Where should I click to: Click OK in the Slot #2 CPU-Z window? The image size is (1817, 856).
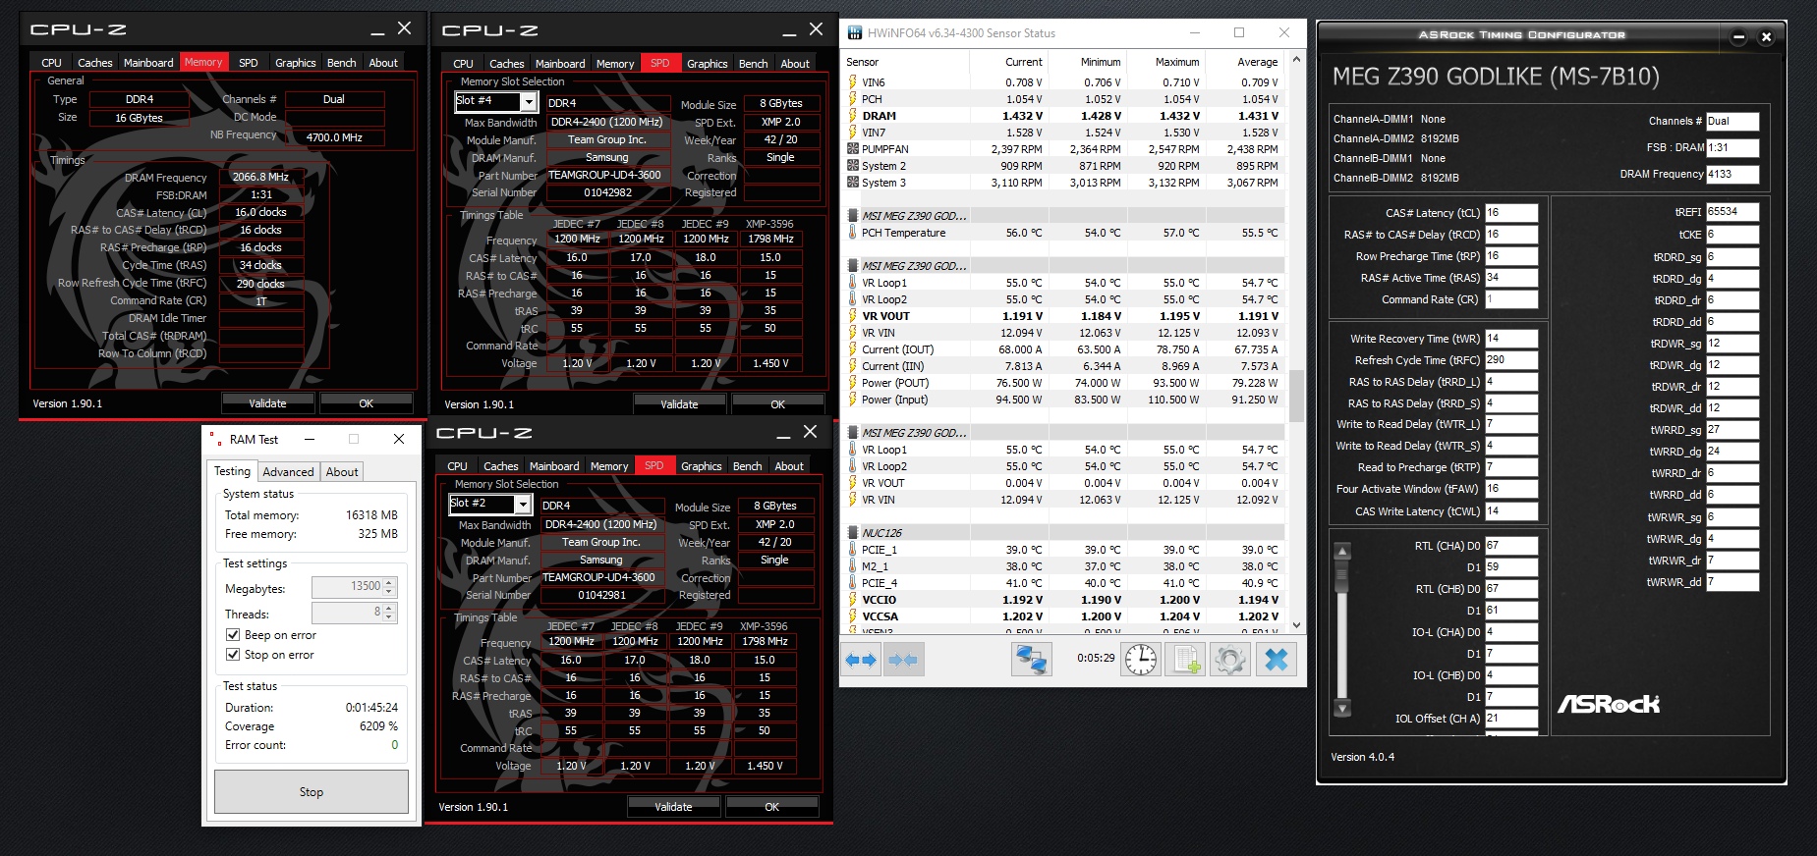coord(771,807)
